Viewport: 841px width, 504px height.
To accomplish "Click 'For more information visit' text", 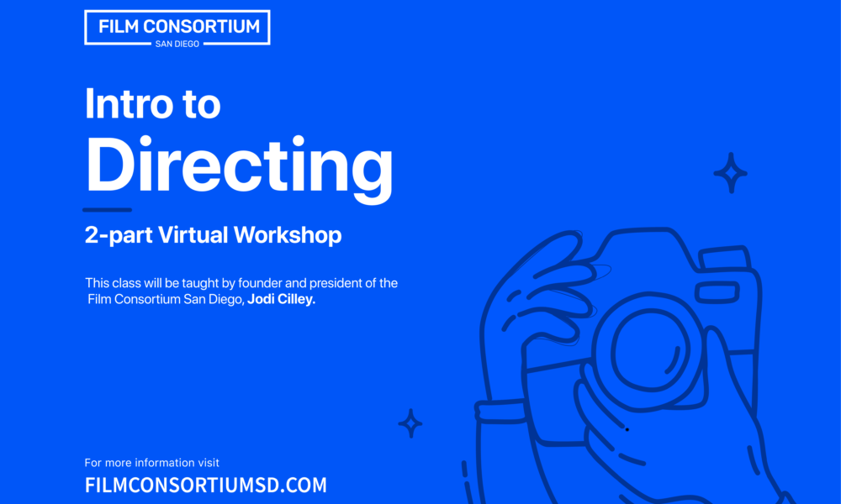I will 151,463.
